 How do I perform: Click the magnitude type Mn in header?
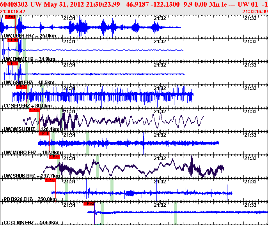click(x=214, y=4)
